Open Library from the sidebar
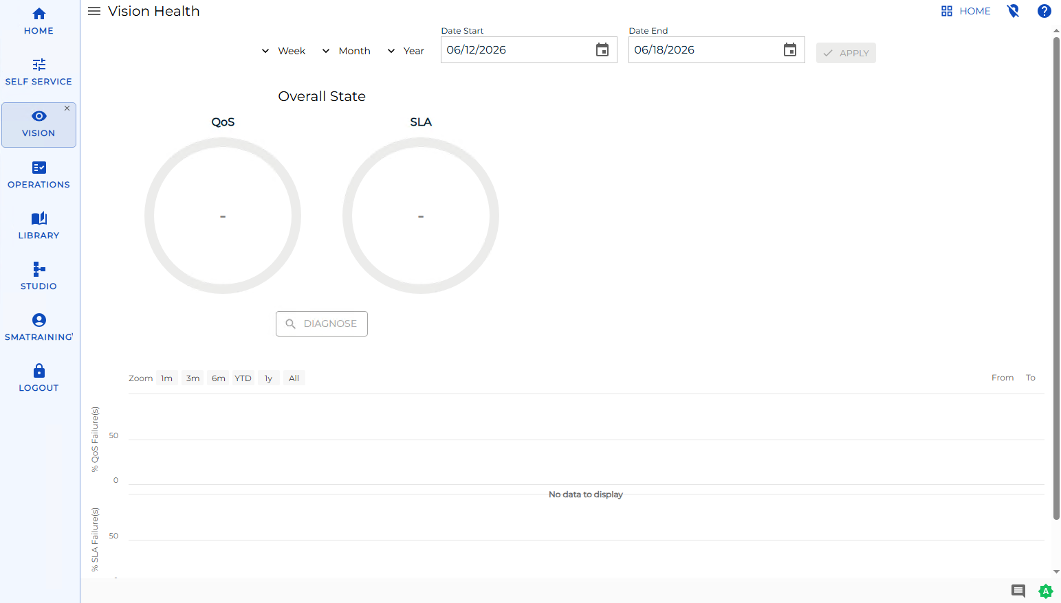Viewport: 1061px width, 603px height. click(39, 226)
